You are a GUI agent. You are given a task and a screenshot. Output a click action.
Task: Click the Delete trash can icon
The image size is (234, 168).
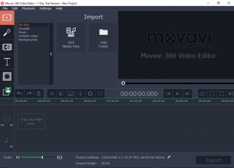[x=39, y=94]
